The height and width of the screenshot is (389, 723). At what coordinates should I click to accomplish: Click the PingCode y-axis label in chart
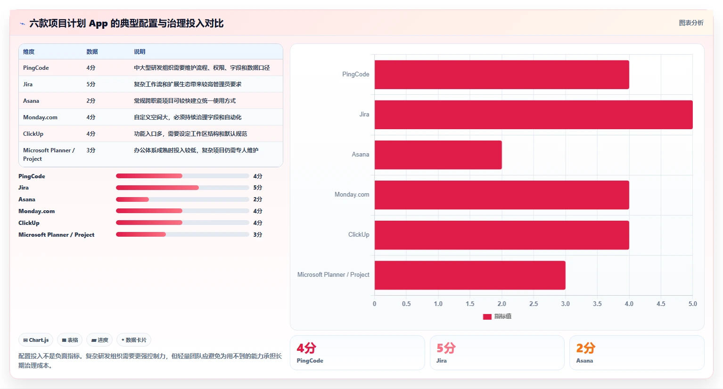pos(356,74)
